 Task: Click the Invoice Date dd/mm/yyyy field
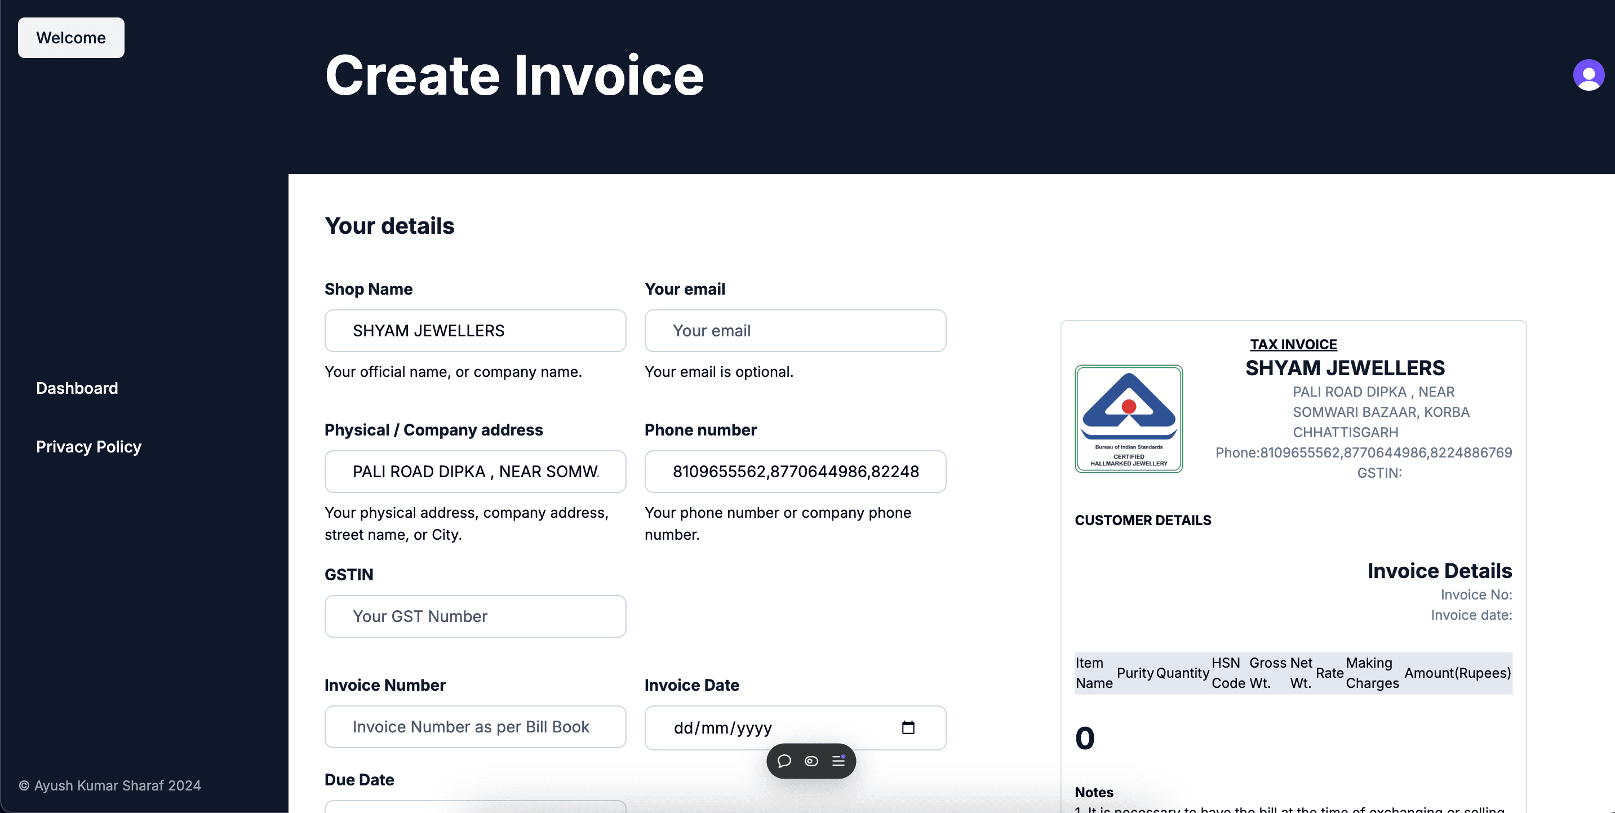click(x=795, y=728)
